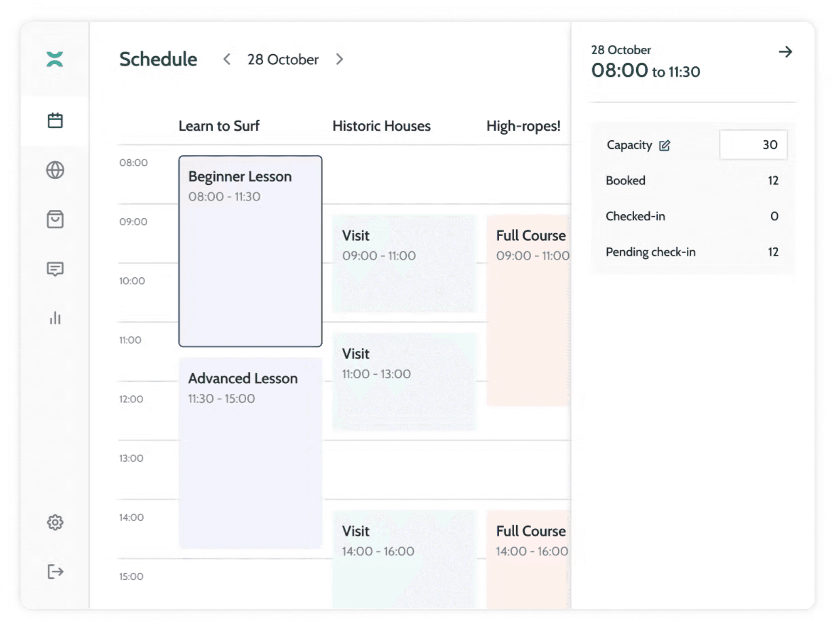
Task: Go to next day with right chevron
Action: (340, 60)
